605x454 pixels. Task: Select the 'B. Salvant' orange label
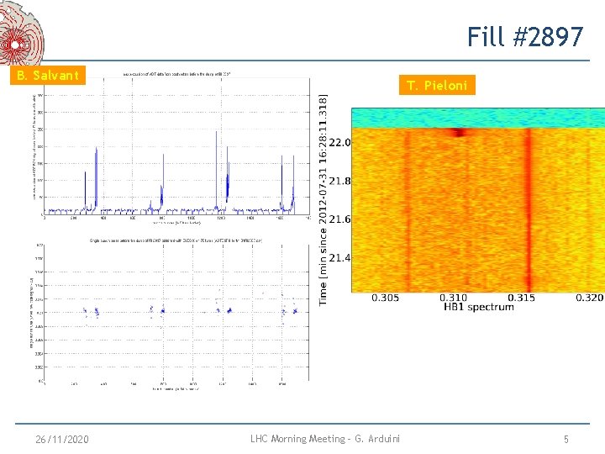tap(48, 75)
